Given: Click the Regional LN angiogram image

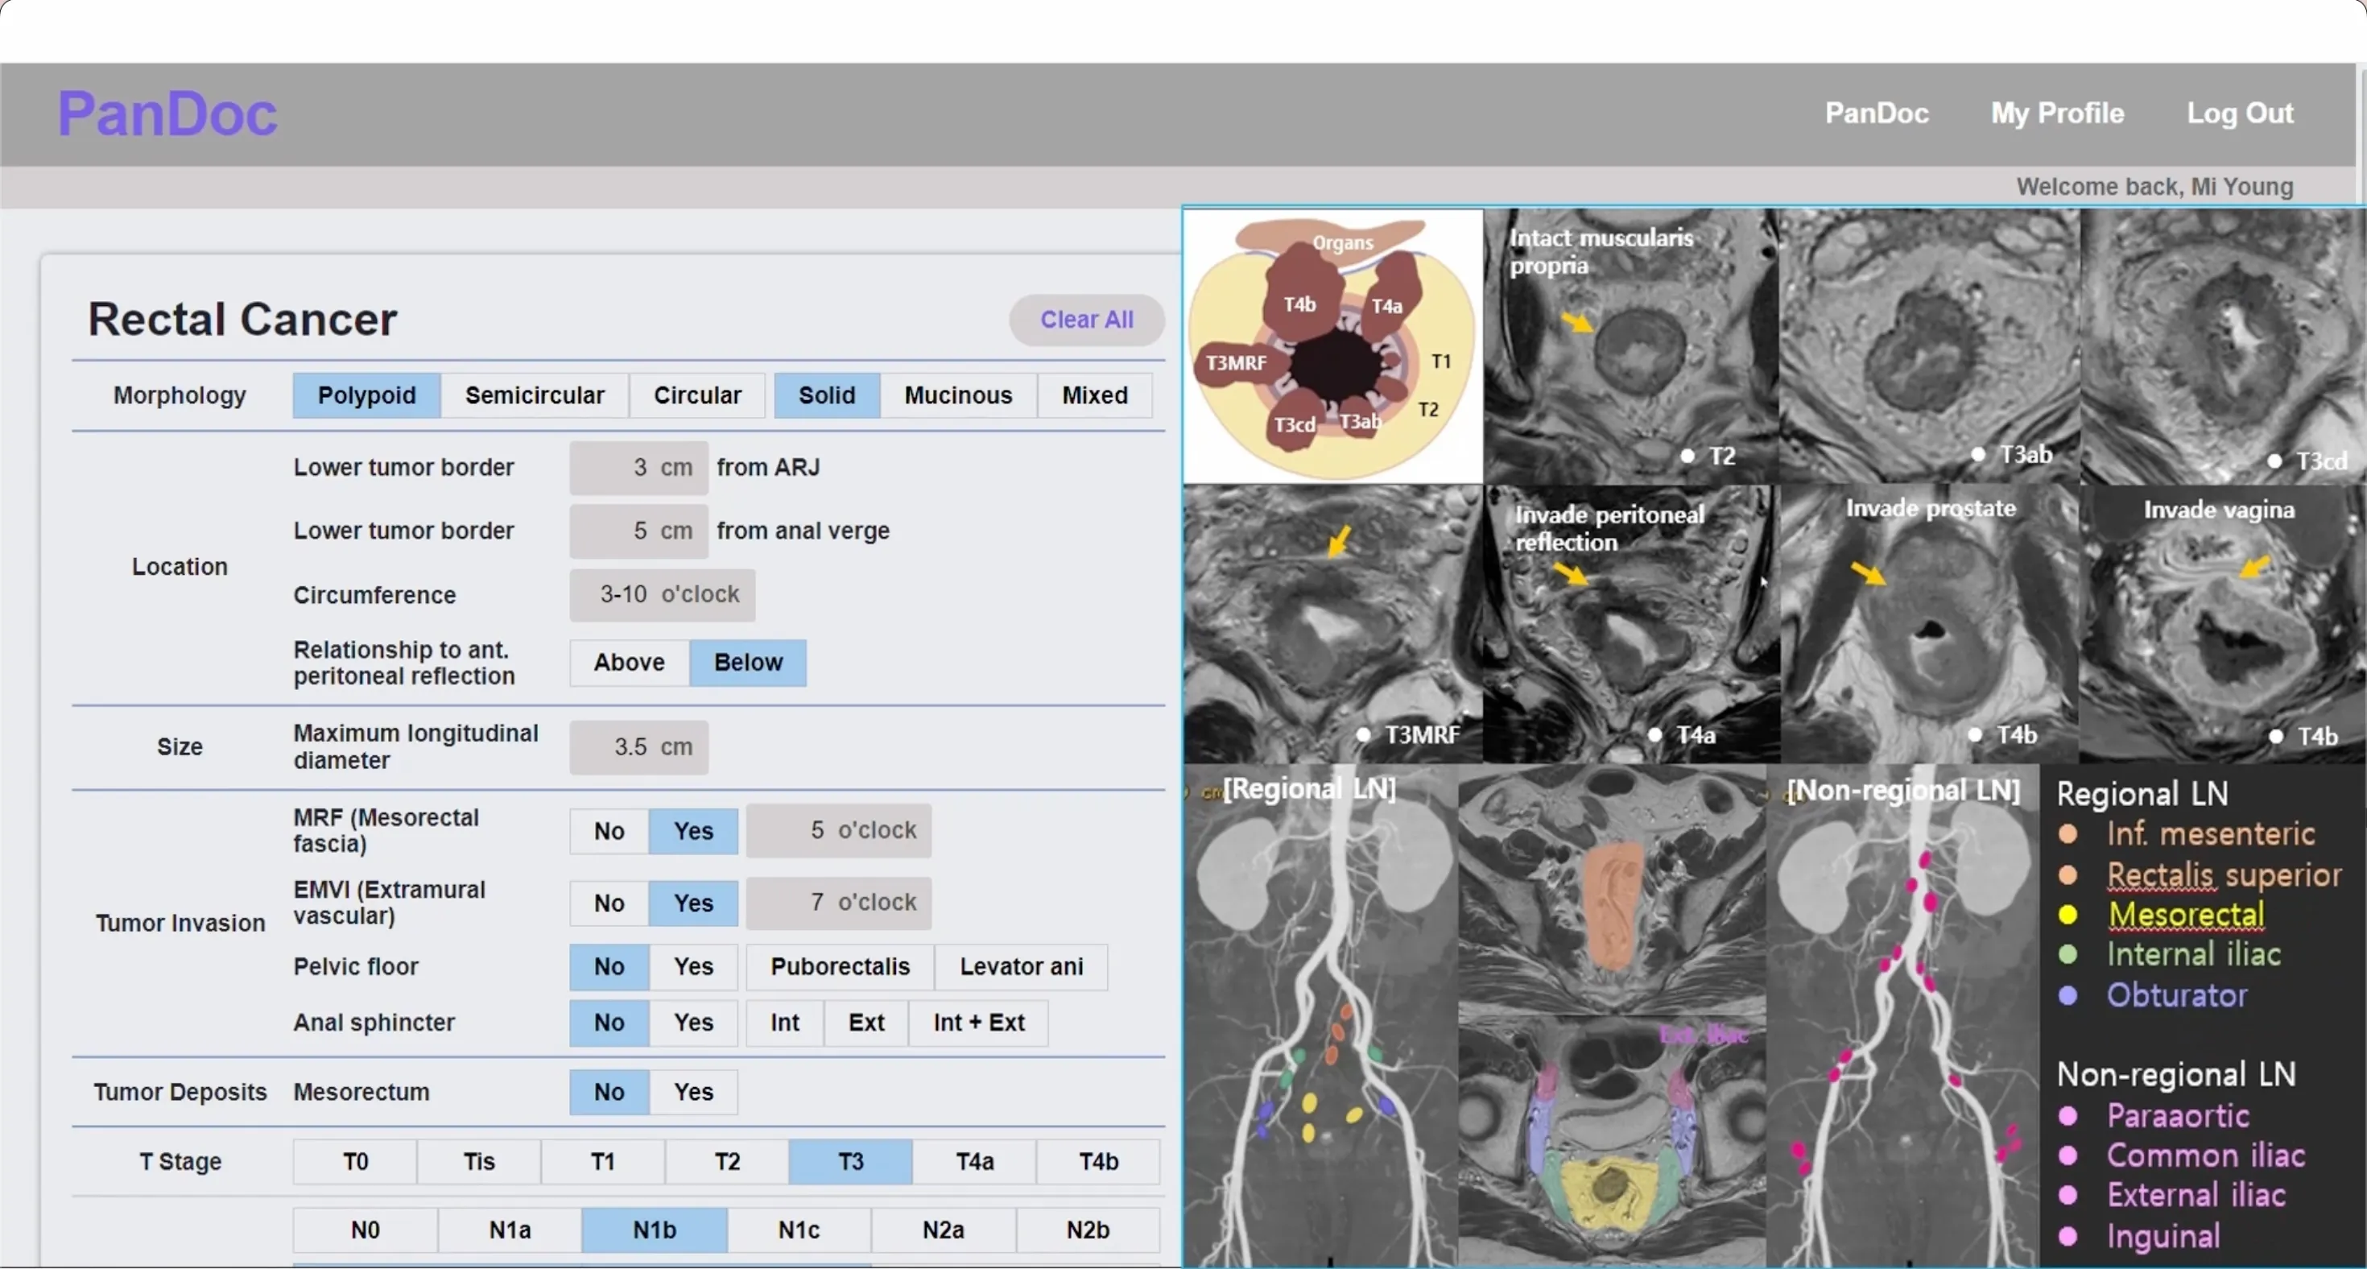Looking at the screenshot, I should tap(1320, 1015).
